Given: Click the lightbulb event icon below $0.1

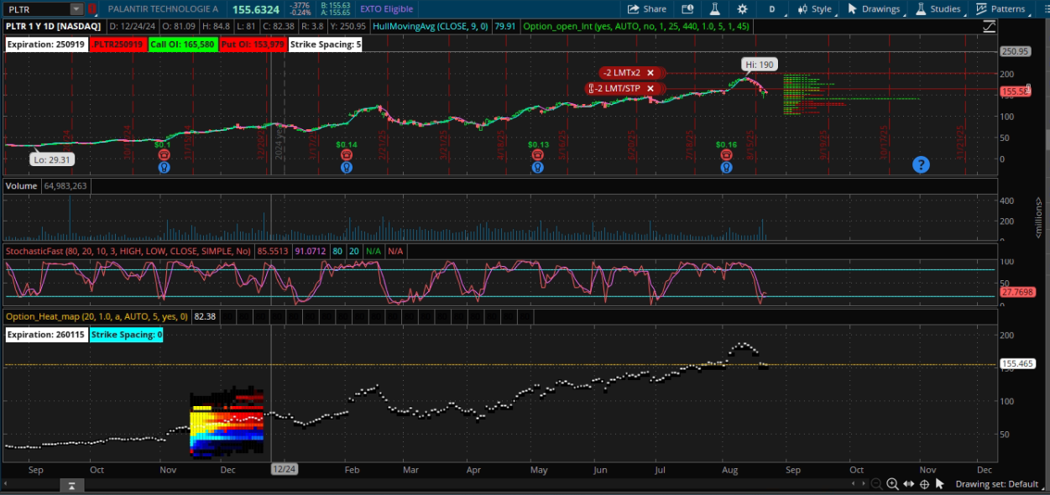Looking at the screenshot, I should pyautogui.click(x=163, y=167).
